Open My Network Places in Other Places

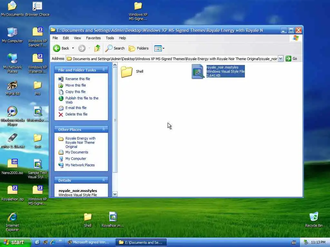[80, 165]
